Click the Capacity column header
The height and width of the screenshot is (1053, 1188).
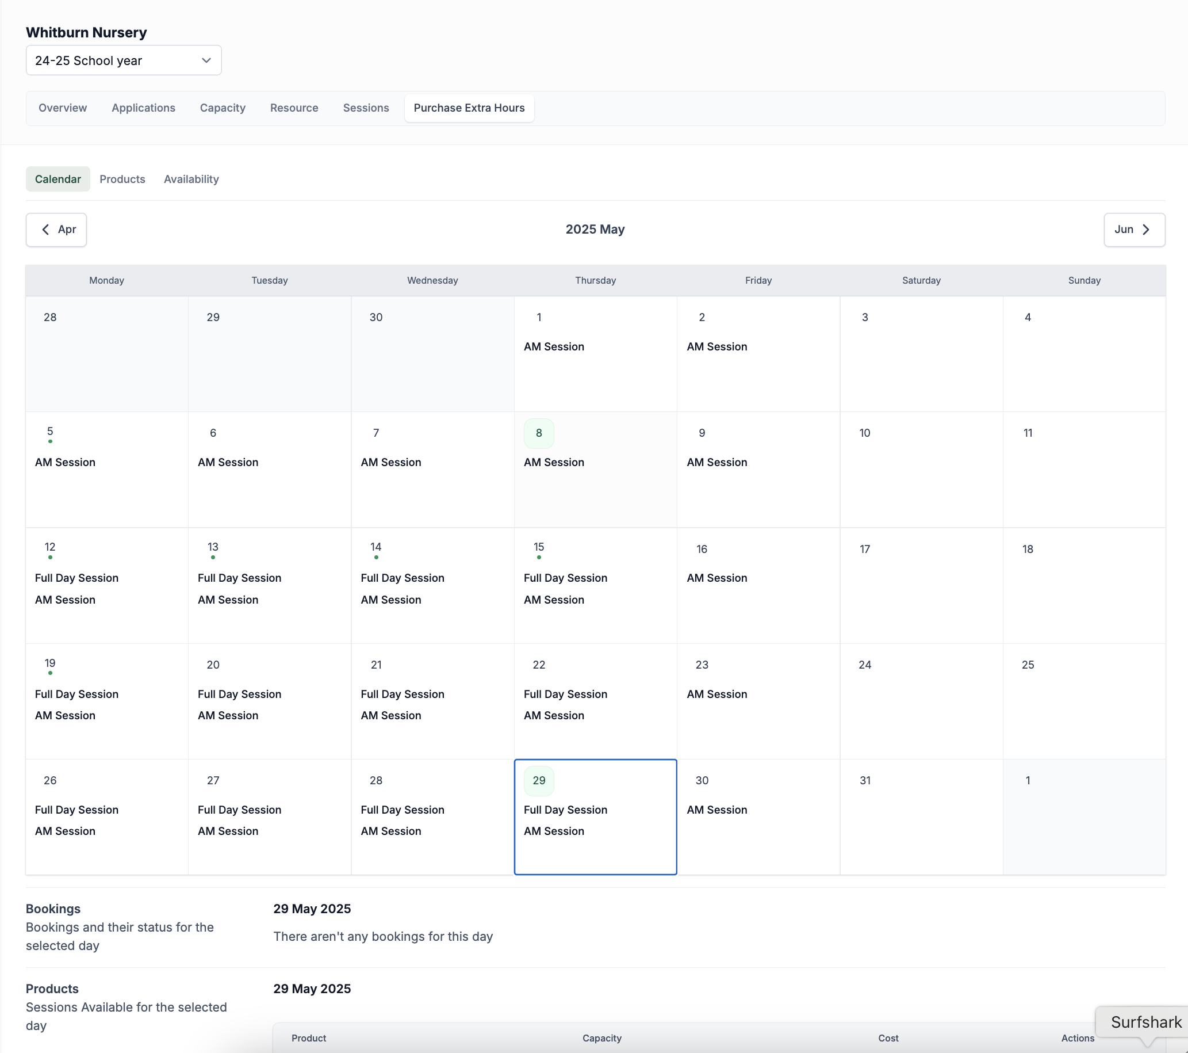point(602,1038)
